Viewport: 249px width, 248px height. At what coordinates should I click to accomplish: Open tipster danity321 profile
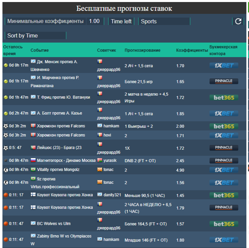[x=112, y=195]
